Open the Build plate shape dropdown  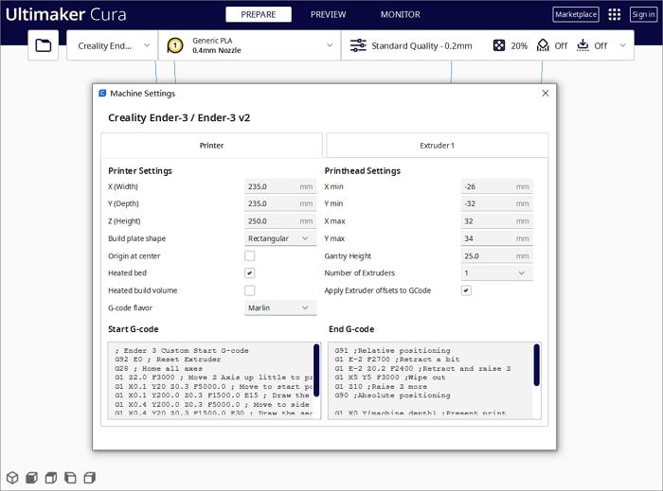[x=278, y=239]
